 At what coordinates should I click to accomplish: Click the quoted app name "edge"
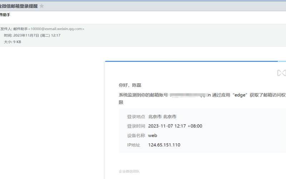(240, 95)
